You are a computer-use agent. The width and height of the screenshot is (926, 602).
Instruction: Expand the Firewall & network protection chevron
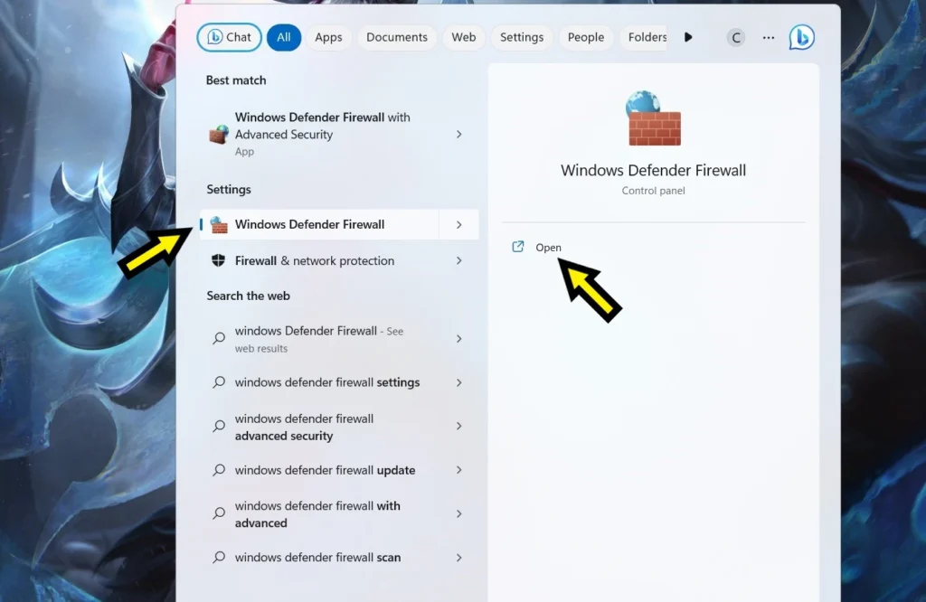(458, 261)
